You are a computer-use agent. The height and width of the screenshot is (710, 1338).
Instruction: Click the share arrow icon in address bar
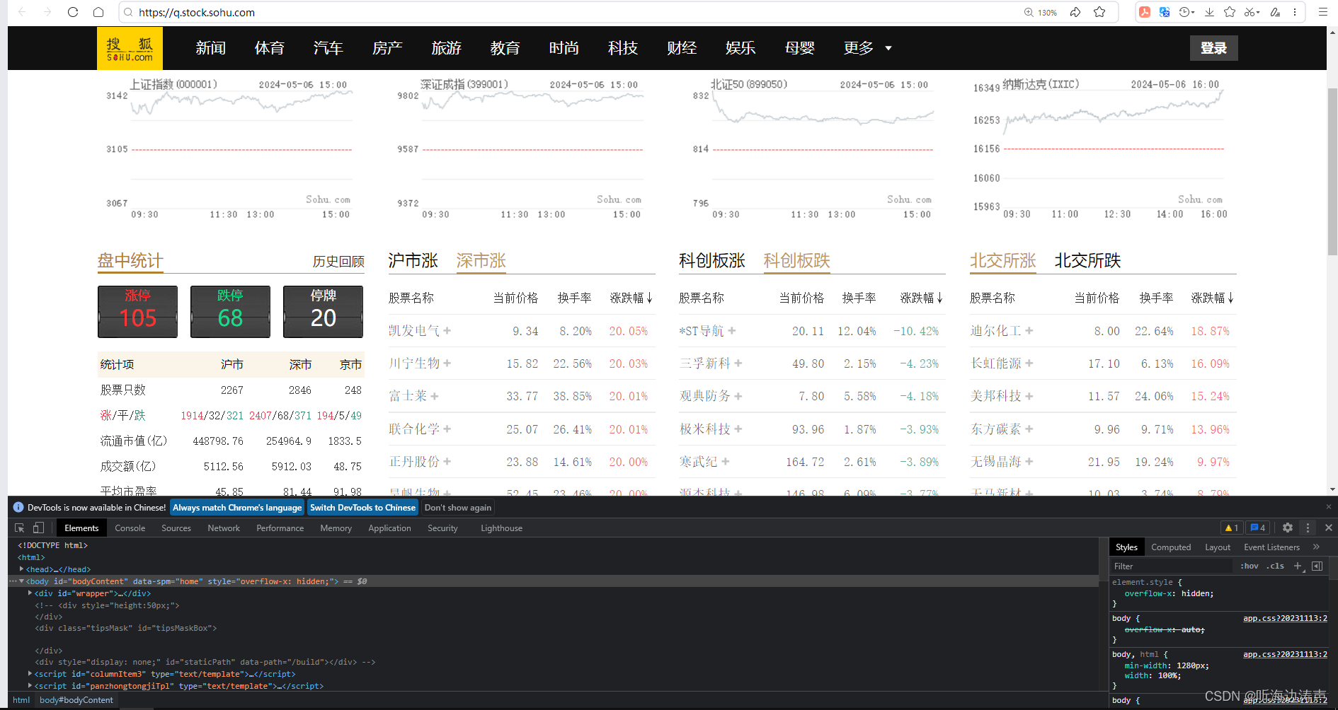tap(1075, 12)
